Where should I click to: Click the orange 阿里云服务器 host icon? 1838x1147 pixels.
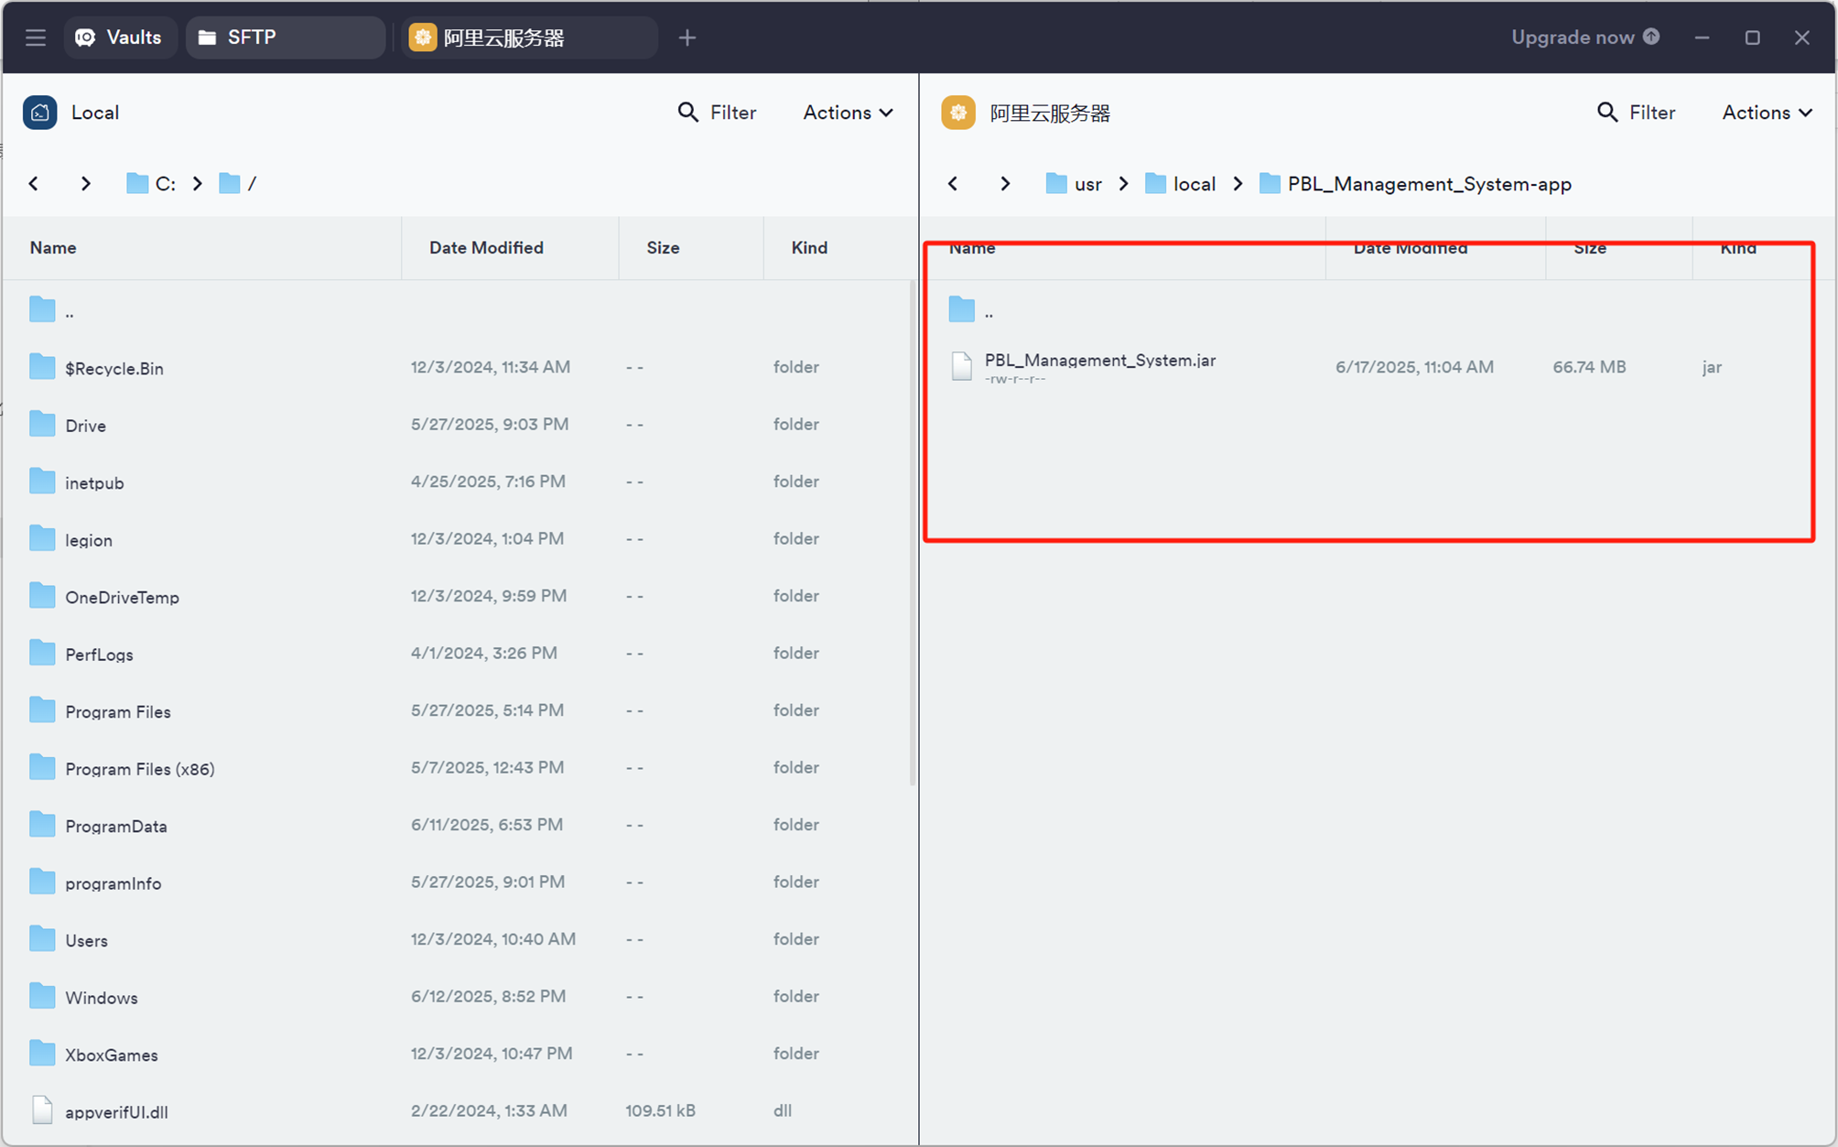[958, 113]
